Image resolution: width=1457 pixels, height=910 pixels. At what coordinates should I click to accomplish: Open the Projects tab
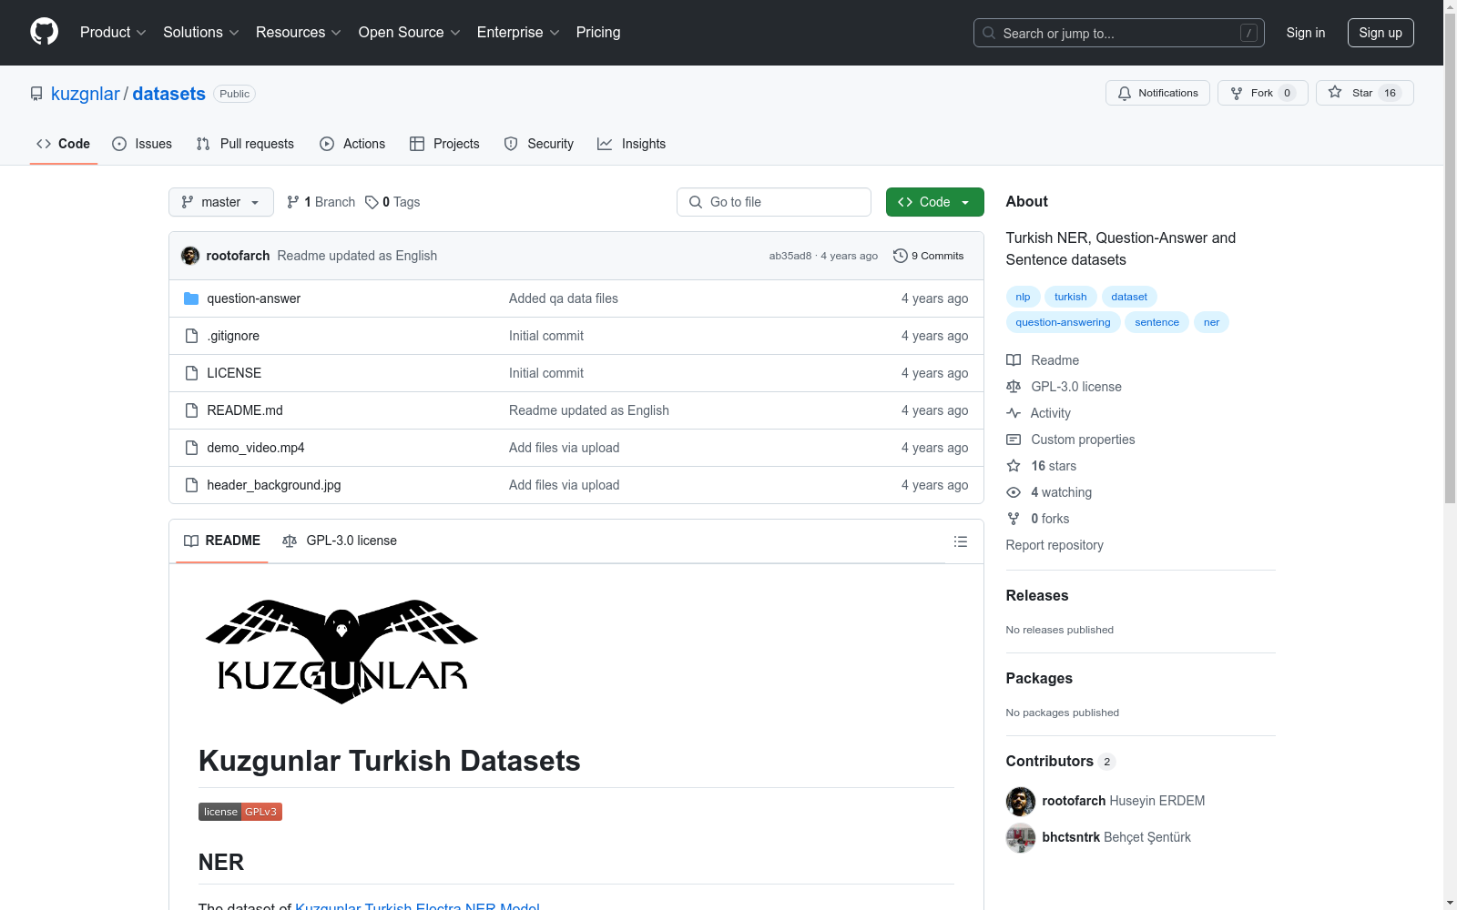coord(444,144)
